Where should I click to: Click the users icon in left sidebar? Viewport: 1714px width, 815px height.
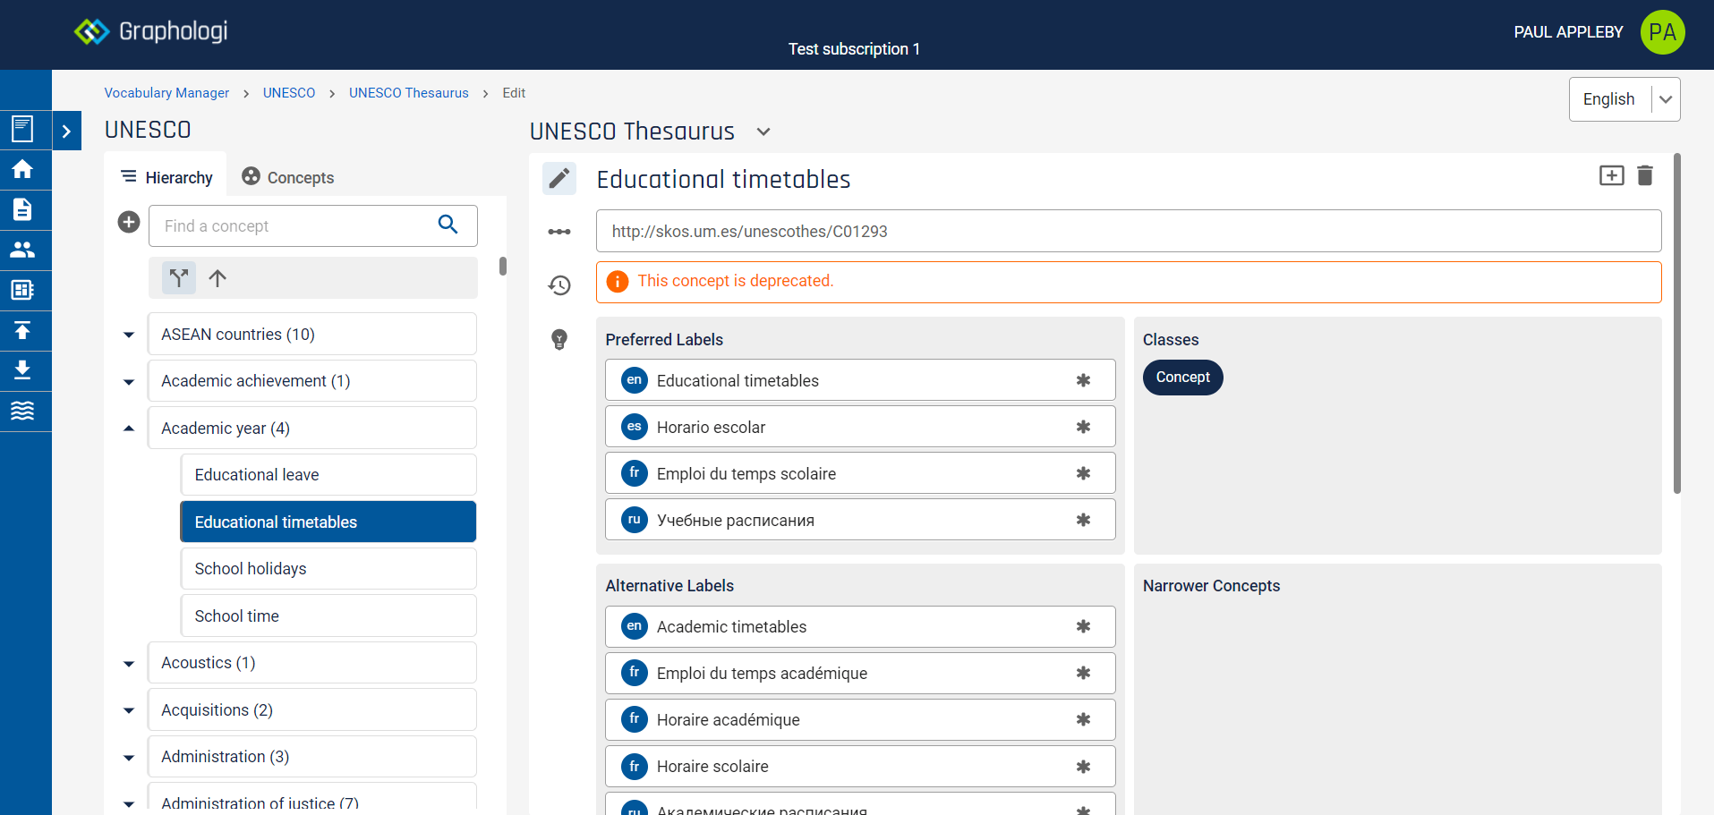click(22, 250)
